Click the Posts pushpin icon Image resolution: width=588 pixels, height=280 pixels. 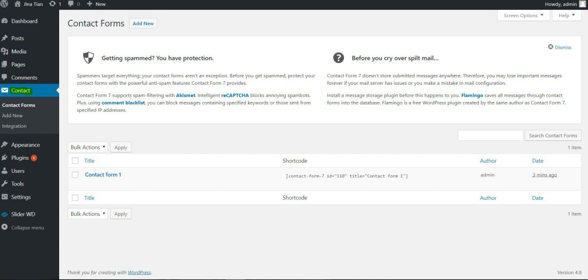(5, 38)
